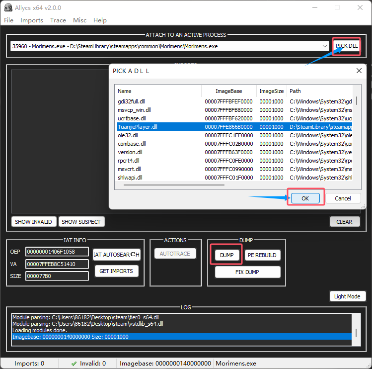Click the PICK DLL button
The image size is (372, 369).
(346, 46)
